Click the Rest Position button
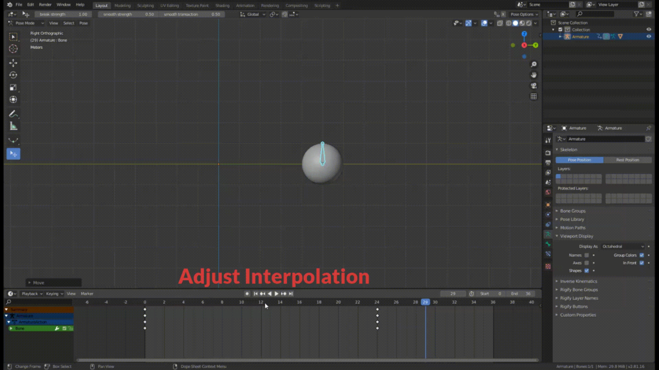 pyautogui.click(x=627, y=160)
